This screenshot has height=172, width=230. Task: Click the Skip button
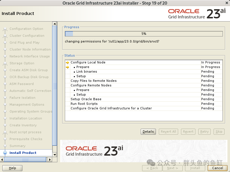219,132
